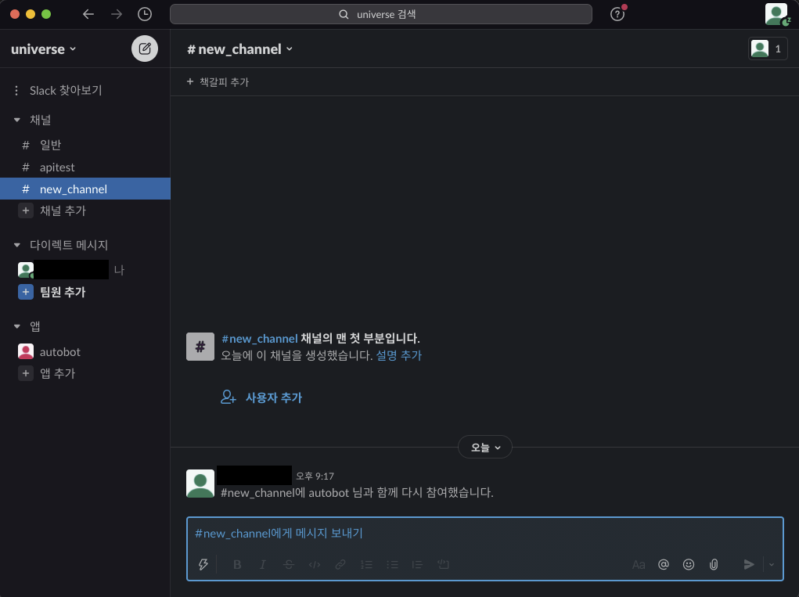Focus the new_channel message input
The width and height of the screenshot is (799, 597).
tap(484, 534)
